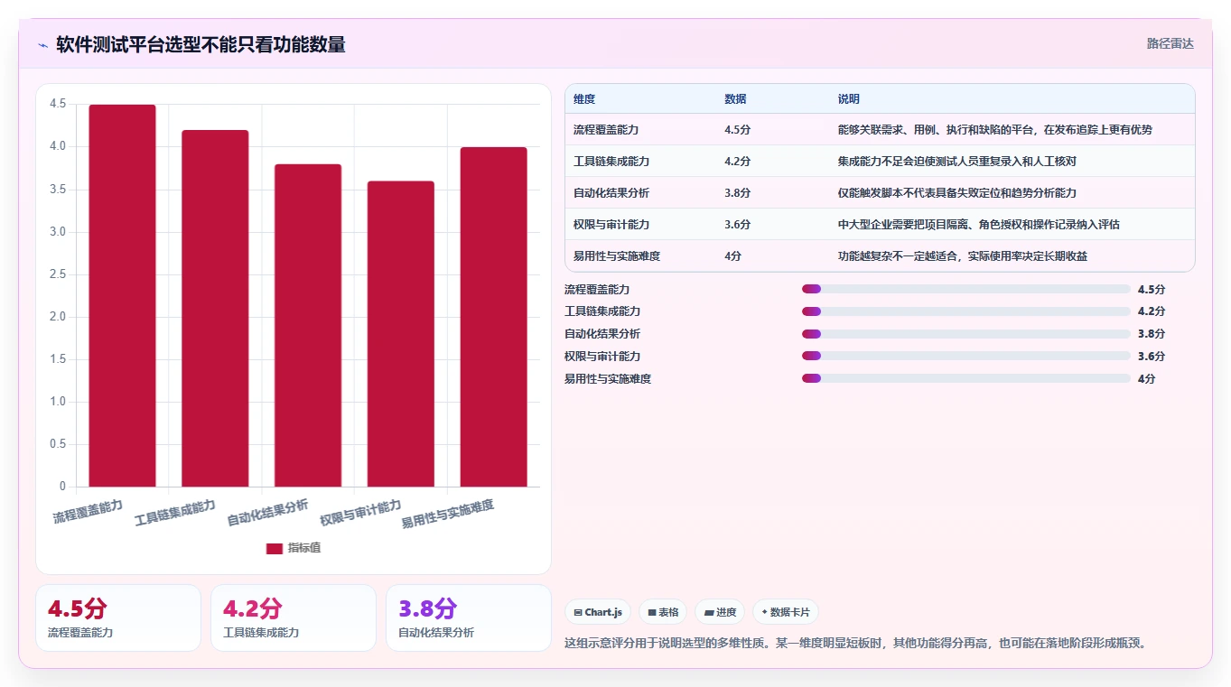Click the 3.6分 cell in the table

[737, 225]
